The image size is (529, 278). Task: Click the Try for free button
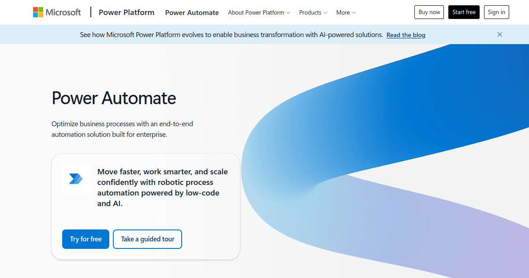(86, 239)
